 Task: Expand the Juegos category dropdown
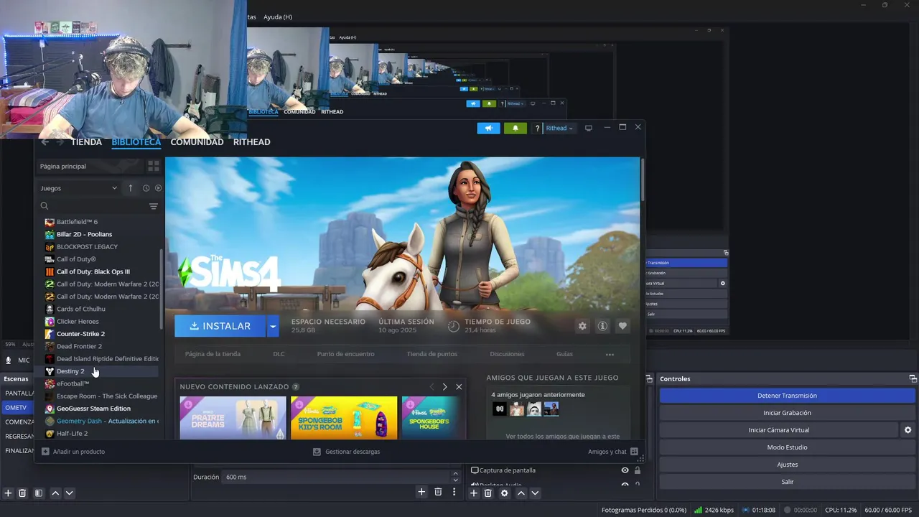point(79,188)
